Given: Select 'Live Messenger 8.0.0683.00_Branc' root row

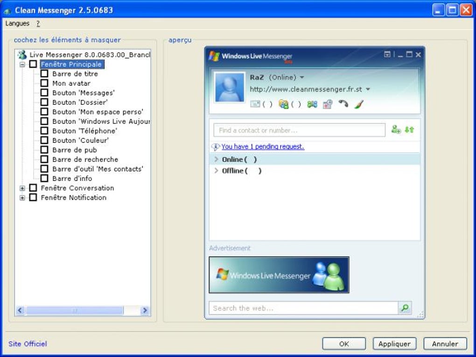Looking at the screenshot, I should [90, 55].
